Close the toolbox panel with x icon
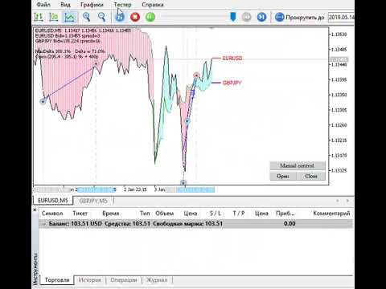The height and width of the screenshot is (289, 386). pos(35,210)
